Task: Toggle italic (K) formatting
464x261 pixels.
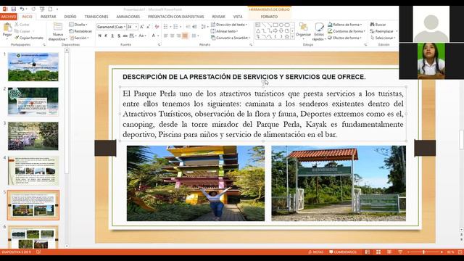Action: [x=106, y=36]
